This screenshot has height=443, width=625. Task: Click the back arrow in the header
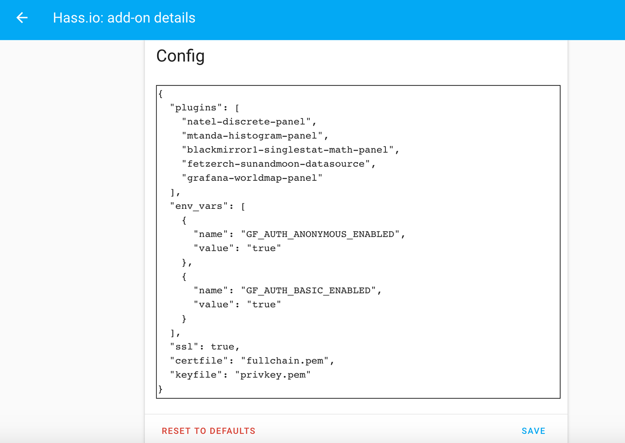point(22,18)
